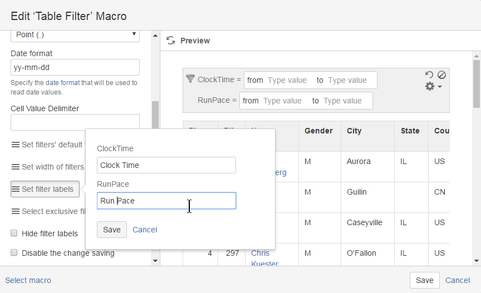Open Set width of filters option
The image size is (481, 293).
click(x=47, y=167)
